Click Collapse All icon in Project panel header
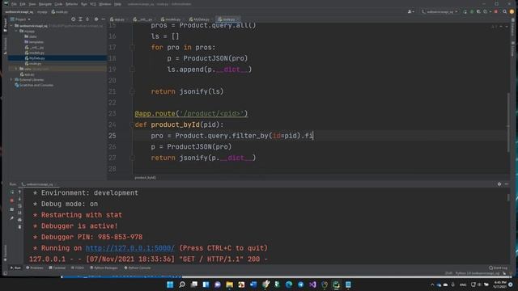The height and width of the screenshot is (291, 518). 87,19
